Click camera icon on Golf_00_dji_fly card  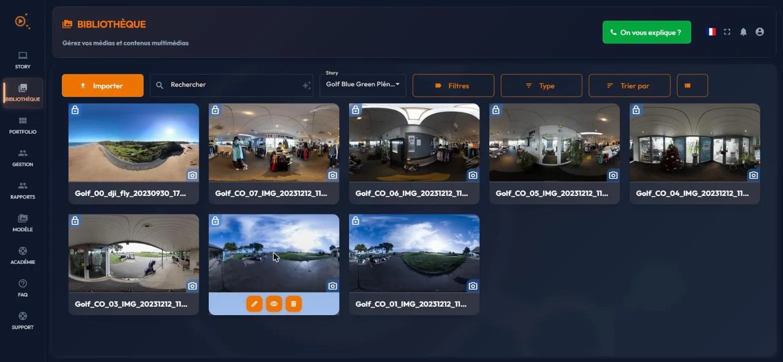(192, 175)
